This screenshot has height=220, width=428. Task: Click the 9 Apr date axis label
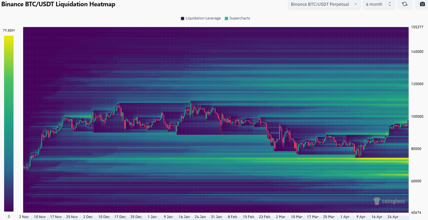[361, 217]
